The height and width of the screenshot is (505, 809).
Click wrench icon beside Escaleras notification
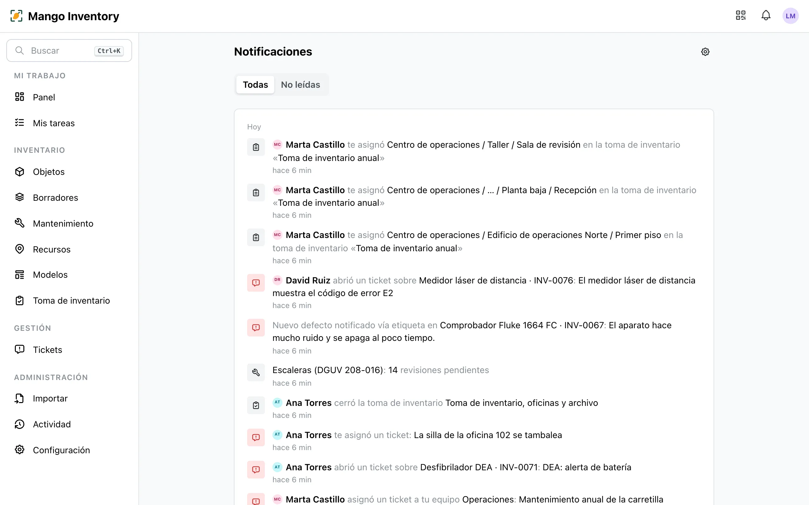[256, 372]
